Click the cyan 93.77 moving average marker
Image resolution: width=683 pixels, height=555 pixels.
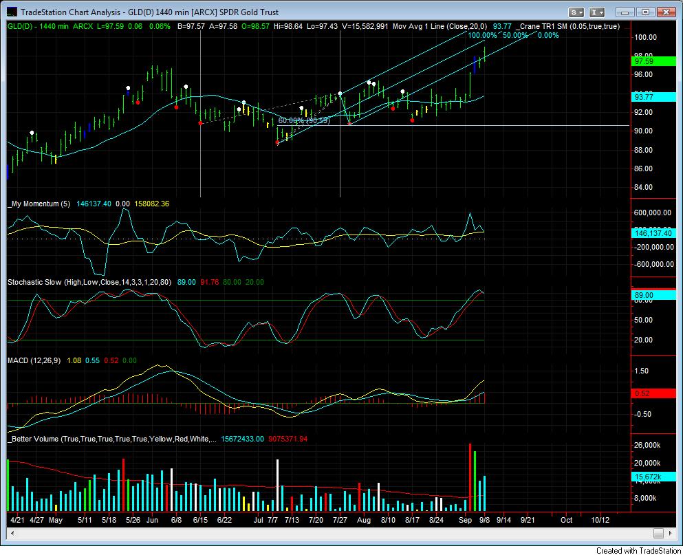click(653, 97)
